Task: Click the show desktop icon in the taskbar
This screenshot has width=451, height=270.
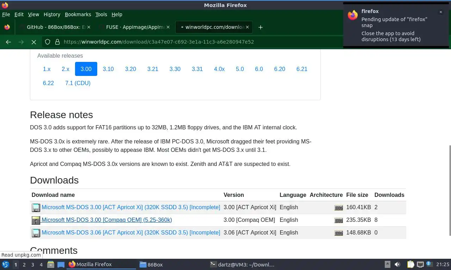Action: pos(61,264)
